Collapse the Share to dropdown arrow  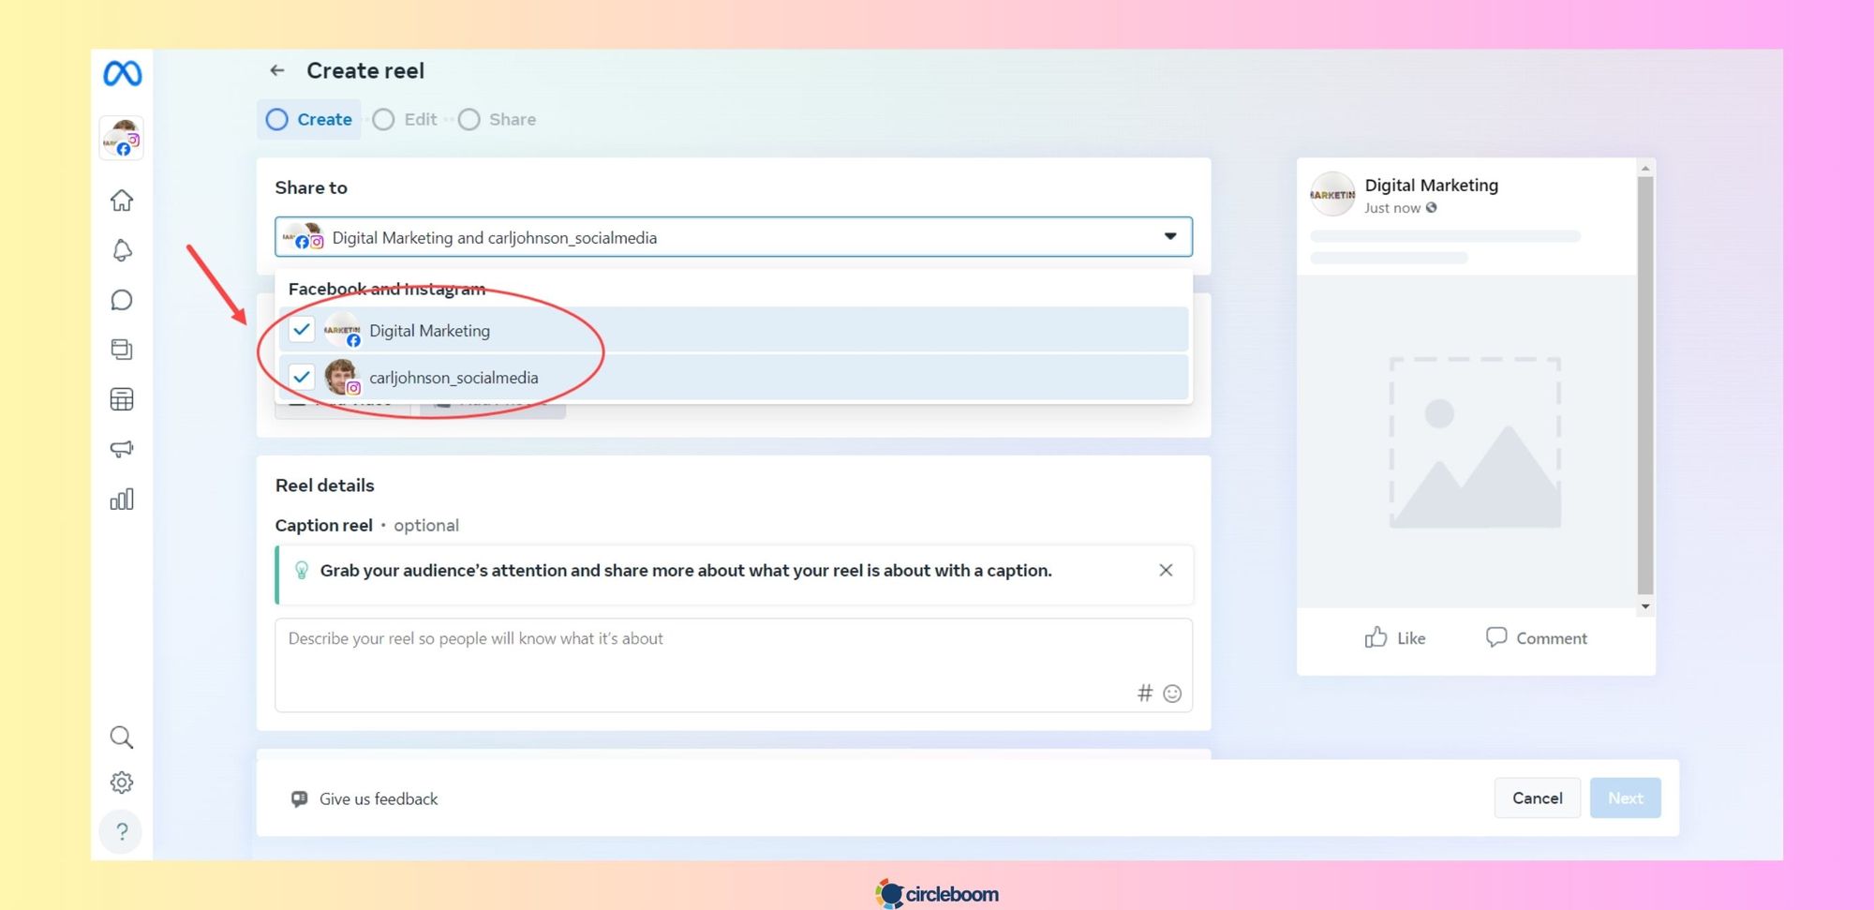click(x=1170, y=236)
